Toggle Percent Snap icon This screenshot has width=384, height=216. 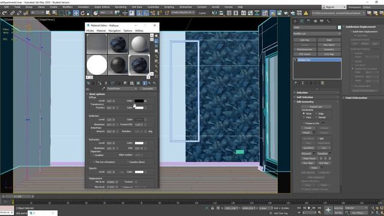click(153, 13)
